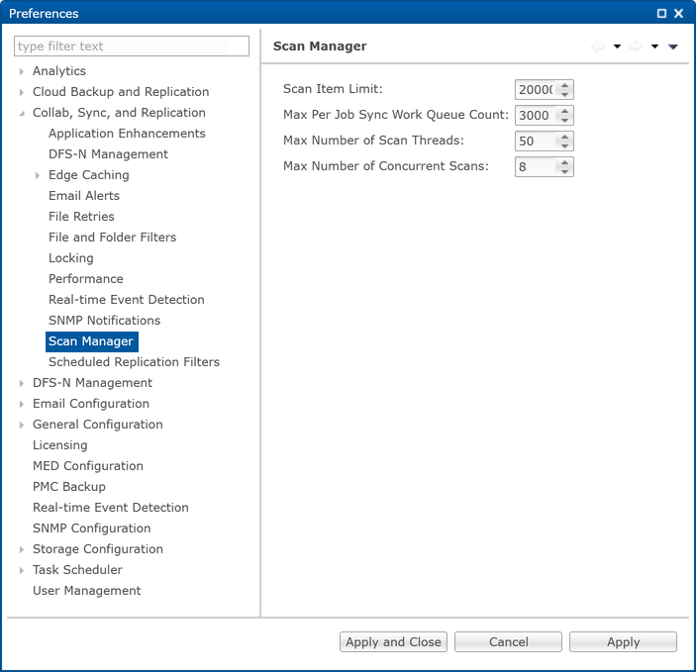Expand Cloud Backup and Replication node
Screen dimensions: 696x672
point(22,92)
